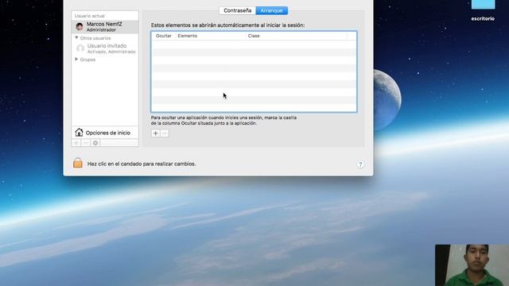Viewport: 509px width, 286px height.
Task: Switch to the Contraseña tab
Action: click(x=237, y=10)
